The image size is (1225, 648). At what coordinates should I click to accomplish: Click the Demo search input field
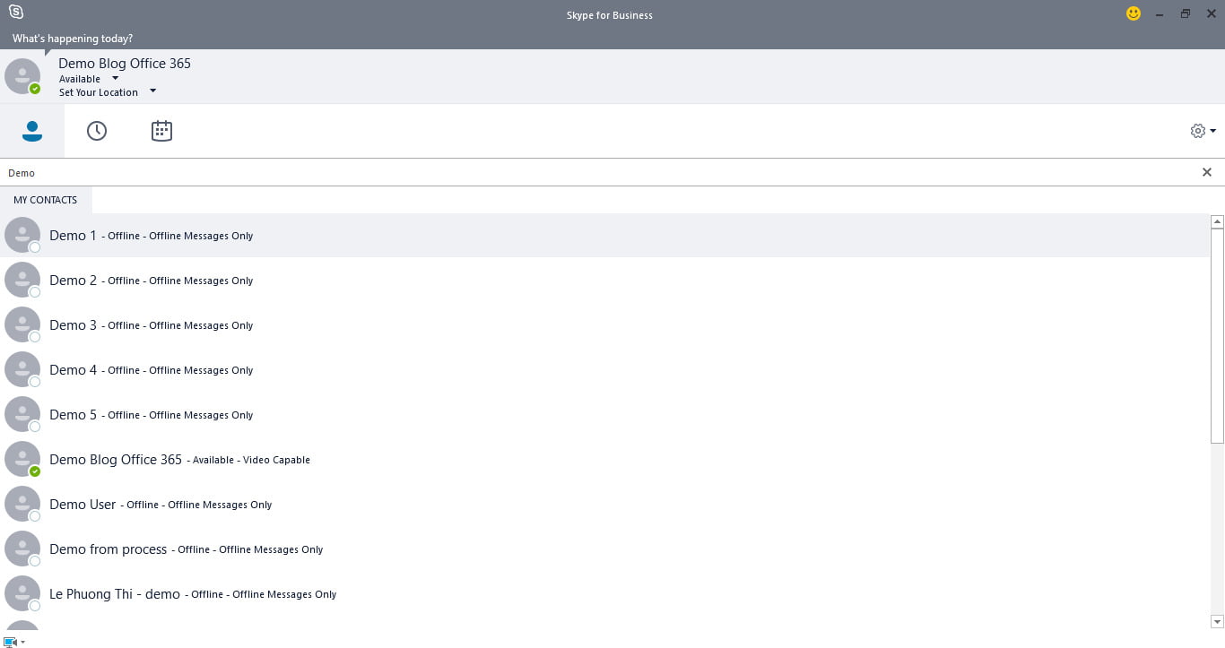pyautogui.click(x=599, y=173)
